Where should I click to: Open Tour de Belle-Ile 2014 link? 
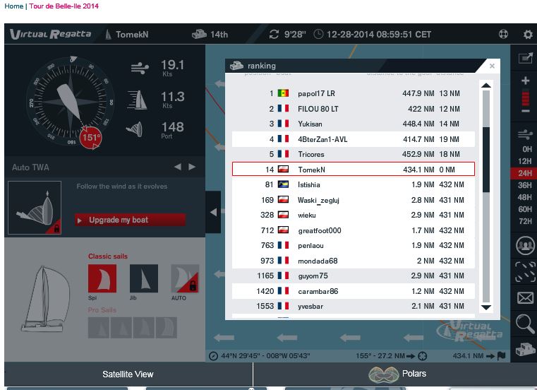[x=64, y=6]
